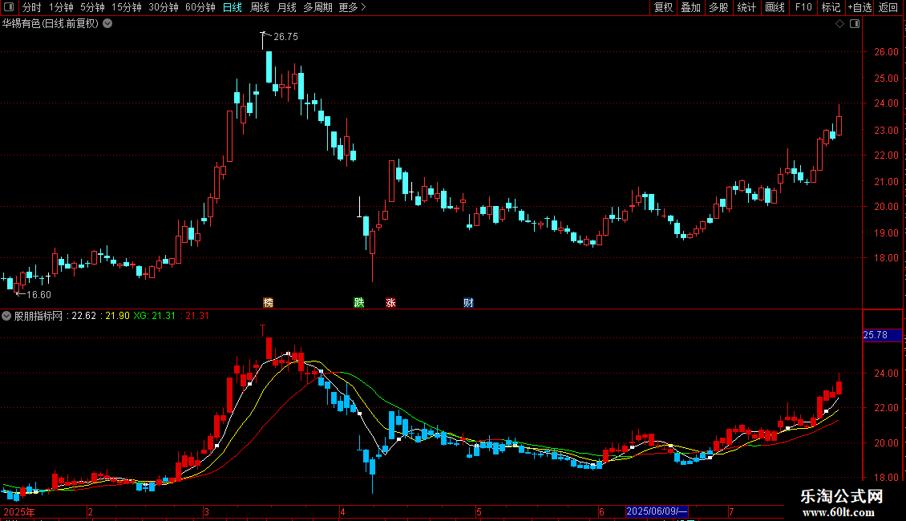Open the 统计 statistics tool
906x521 pixels.
point(746,7)
